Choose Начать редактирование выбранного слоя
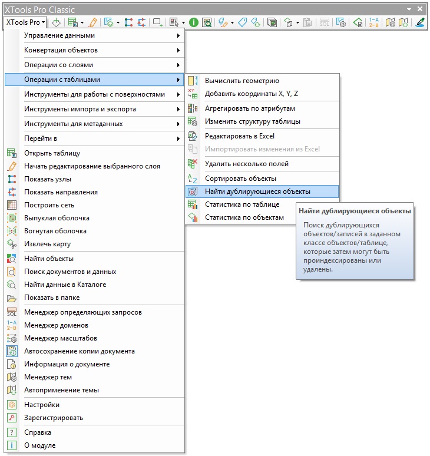Viewport: 430px width, 456px height. pyautogui.click(x=94, y=166)
